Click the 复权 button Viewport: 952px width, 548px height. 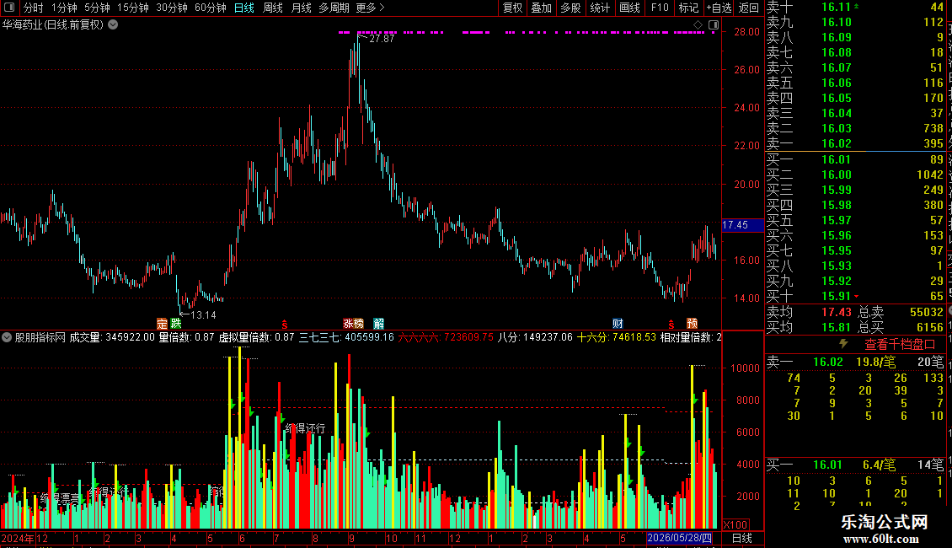pyautogui.click(x=512, y=8)
